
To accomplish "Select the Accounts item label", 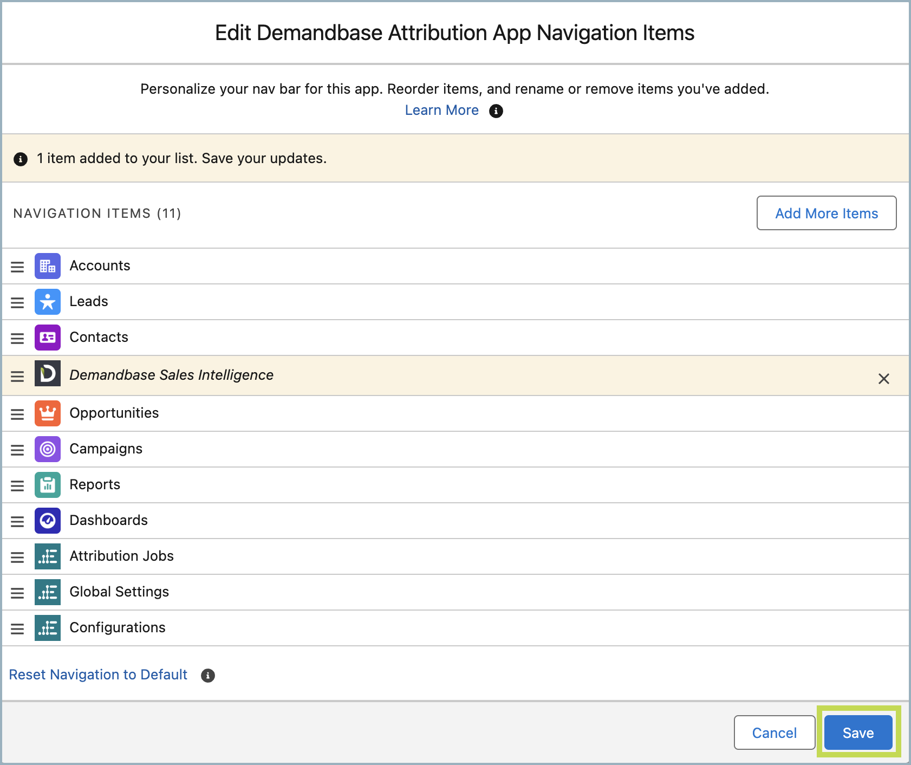I will [100, 265].
